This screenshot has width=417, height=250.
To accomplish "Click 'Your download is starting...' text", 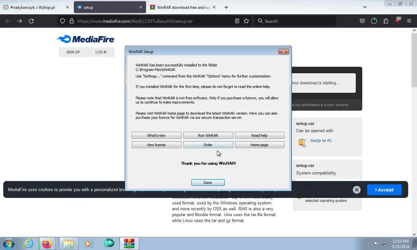I will (x=315, y=83).
